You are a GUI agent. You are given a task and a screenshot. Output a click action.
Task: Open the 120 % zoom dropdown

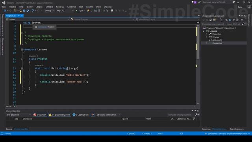point(10,106)
